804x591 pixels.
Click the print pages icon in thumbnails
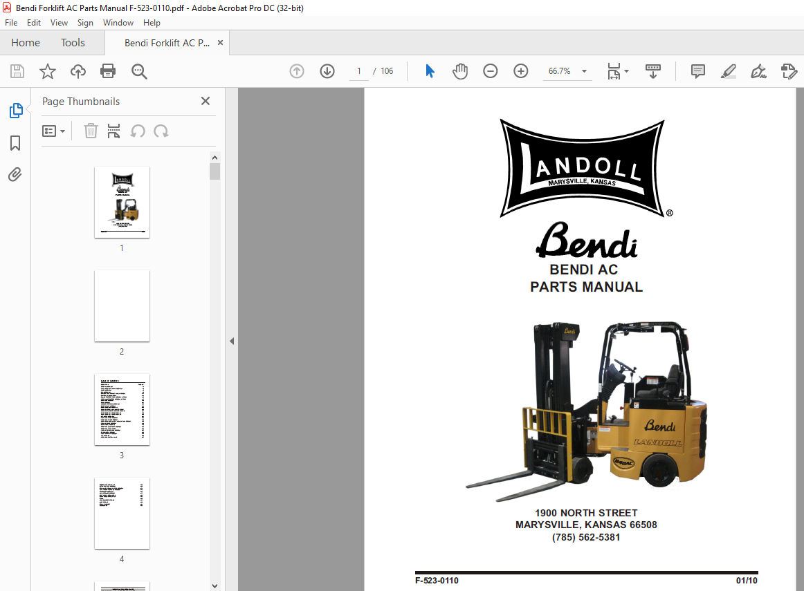114,131
